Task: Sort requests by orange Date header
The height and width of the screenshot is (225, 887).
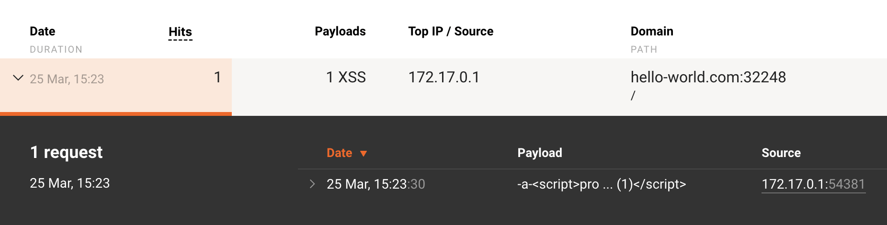Action: (339, 153)
